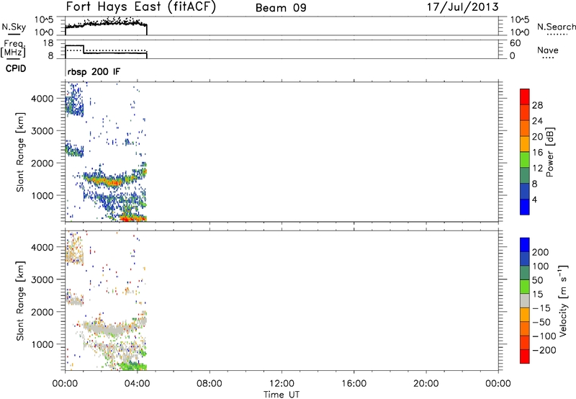Click the gray -15 to 15 Velocity colorbar segment
576x399 pixels.
[x=525, y=300]
